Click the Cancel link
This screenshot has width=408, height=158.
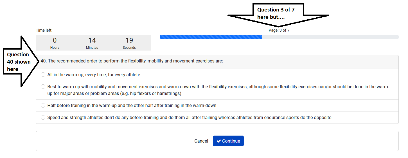click(x=201, y=141)
